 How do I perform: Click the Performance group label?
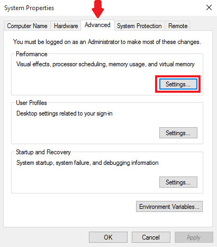[32, 54]
